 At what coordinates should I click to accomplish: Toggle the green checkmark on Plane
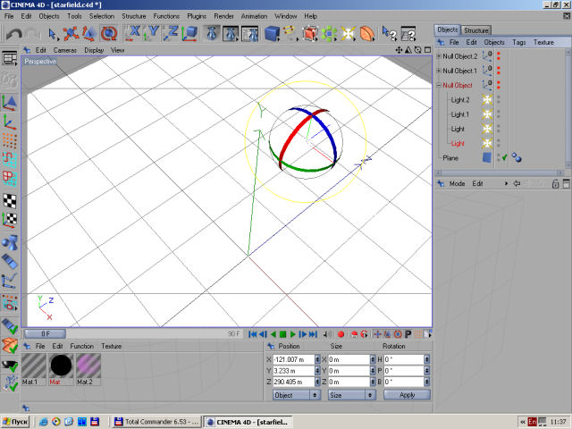tap(504, 158)
